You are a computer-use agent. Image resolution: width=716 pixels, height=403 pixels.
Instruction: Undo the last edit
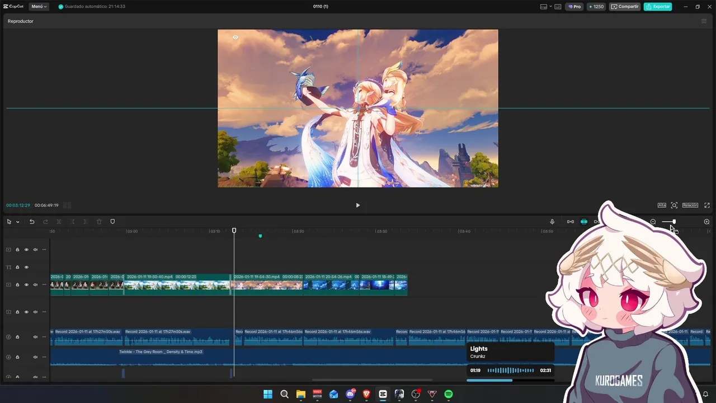(x=32, y=222)
